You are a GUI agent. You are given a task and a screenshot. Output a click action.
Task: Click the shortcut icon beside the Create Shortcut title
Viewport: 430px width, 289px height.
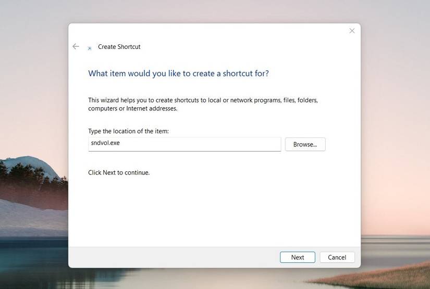[x=90, y=48]
